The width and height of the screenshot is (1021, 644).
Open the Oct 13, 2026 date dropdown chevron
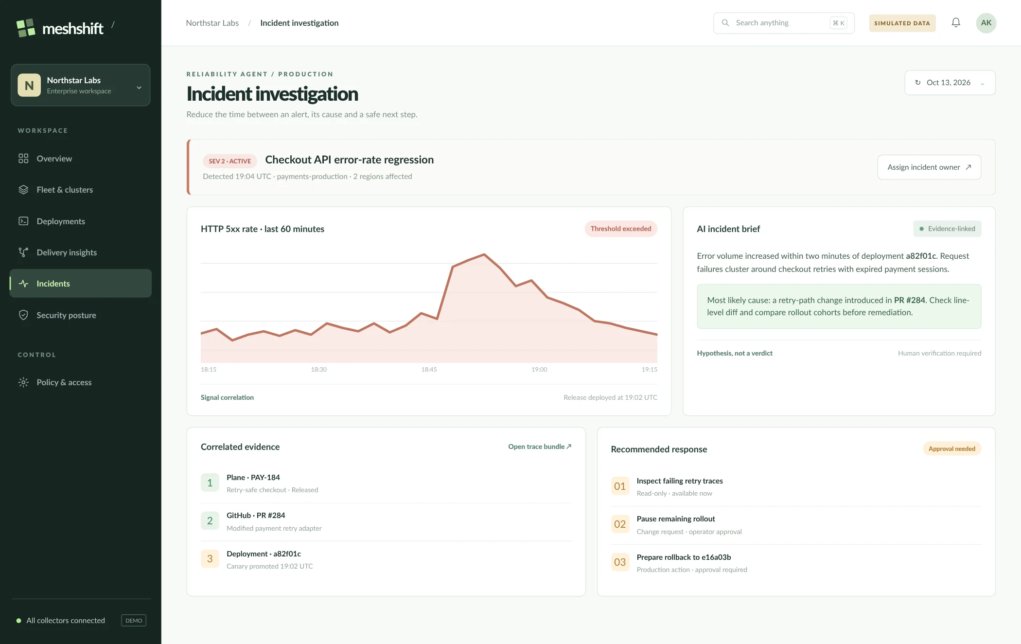[x=983, y=84]
